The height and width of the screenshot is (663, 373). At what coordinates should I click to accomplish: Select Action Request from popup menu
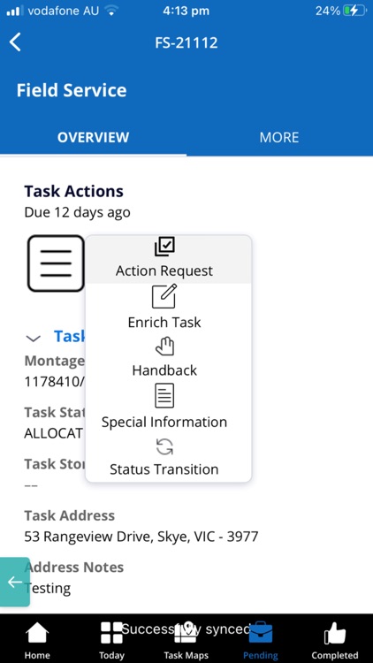pos(168,259)
